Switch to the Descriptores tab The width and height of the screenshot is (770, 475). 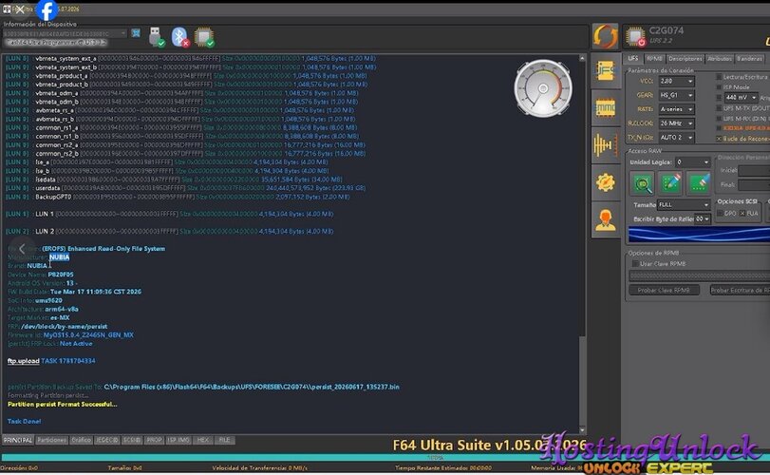(x=685, y=59)
